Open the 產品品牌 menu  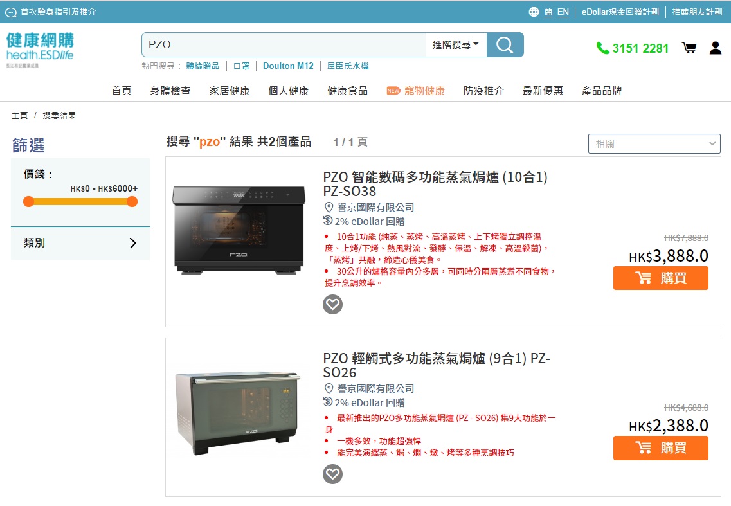(602, 91)
